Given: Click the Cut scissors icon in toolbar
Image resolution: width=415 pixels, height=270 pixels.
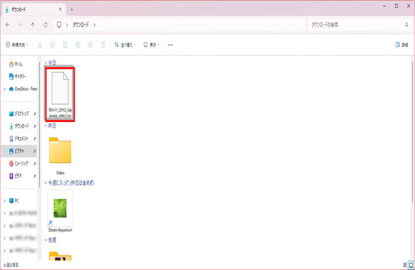Looking at the screenshot, I should pyautogui.click(x=40, y=45).
